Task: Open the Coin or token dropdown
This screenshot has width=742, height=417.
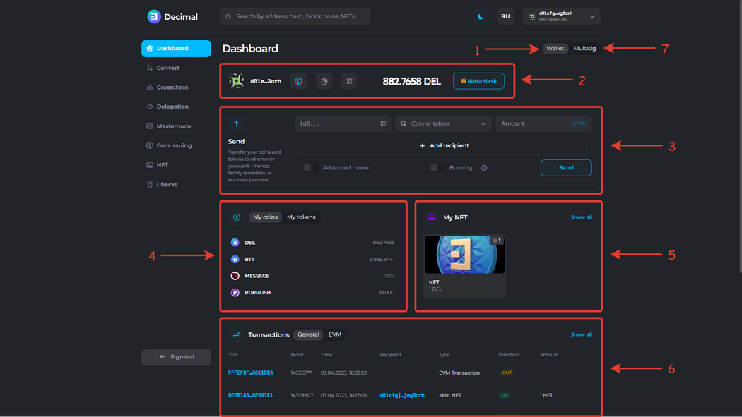Action: [x=443, y=123]
